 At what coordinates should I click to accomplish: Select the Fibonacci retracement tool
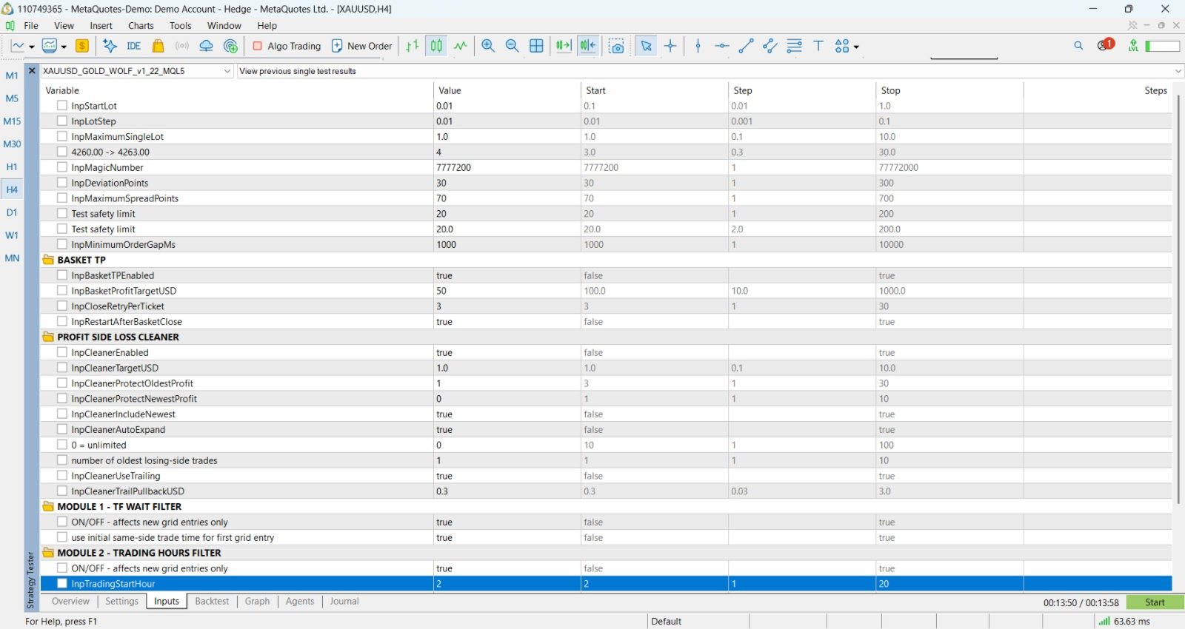pyautogui.click(x=795, y=46)
